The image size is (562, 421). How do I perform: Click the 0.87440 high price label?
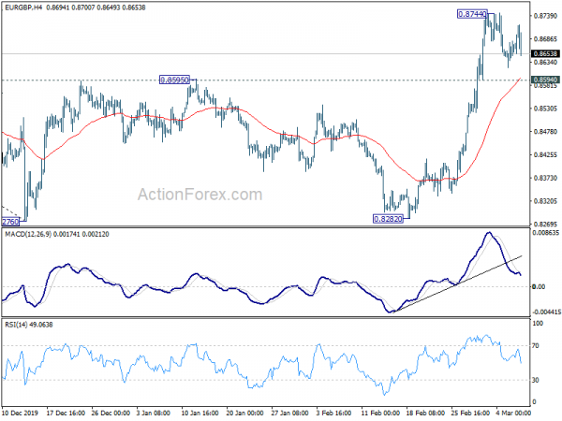[472, 14]
